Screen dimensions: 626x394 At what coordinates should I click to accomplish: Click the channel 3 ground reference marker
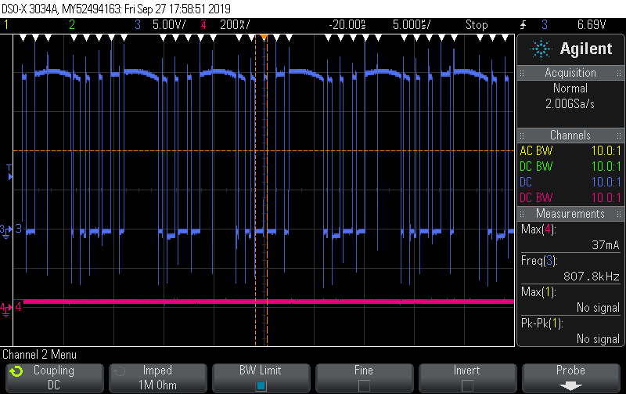tap(6, 231)
